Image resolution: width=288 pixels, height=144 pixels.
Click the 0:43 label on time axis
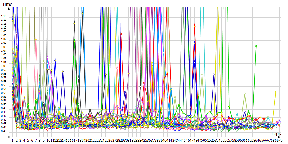(4, 131)
